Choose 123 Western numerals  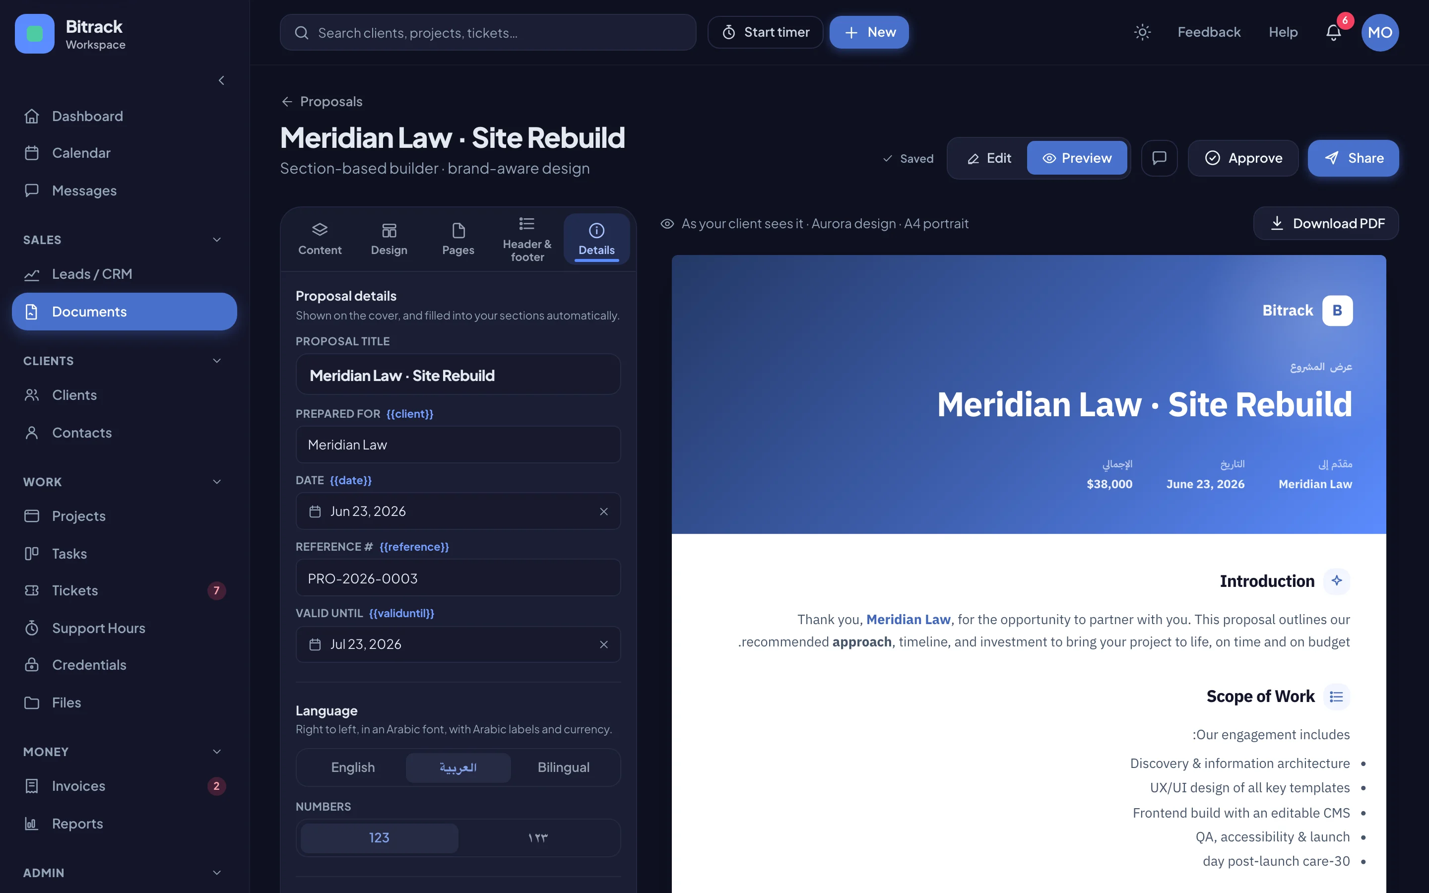coord(379,837)
